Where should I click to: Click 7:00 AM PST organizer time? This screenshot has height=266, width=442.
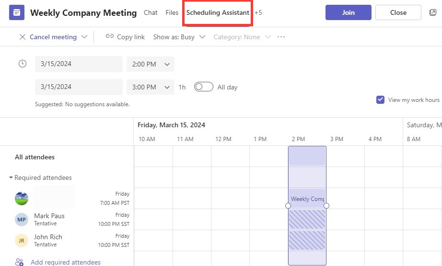pyautogui.click(x=115, y=203)
